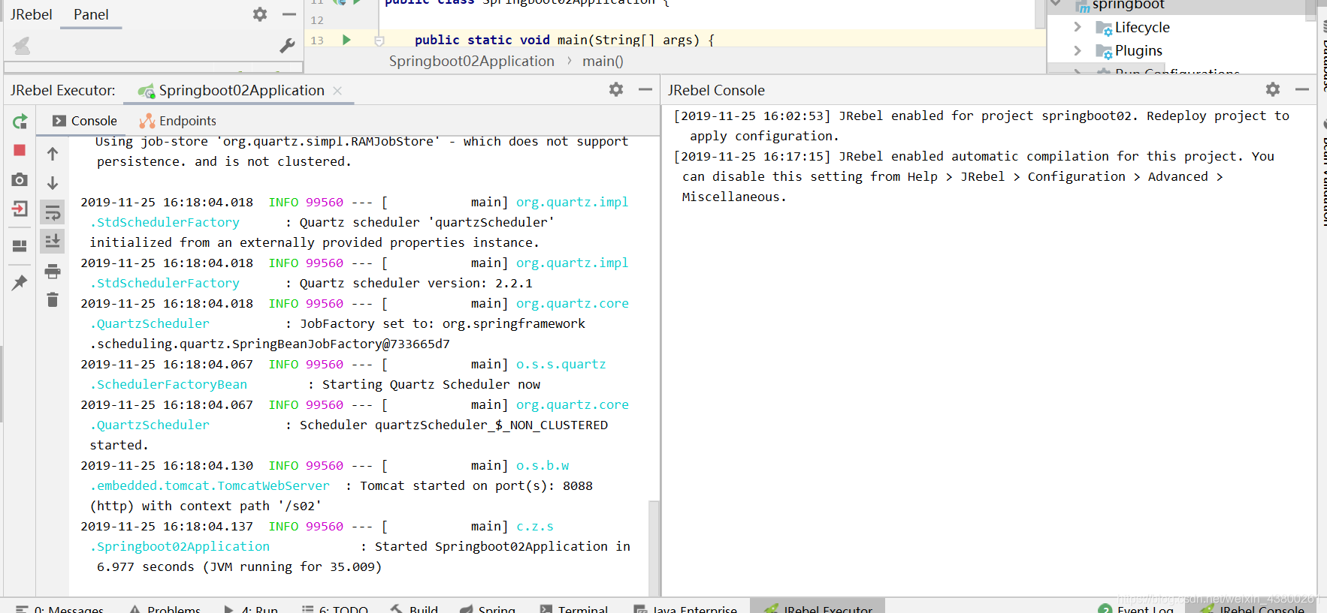Pin the executor tab with pin icon
Image resolution: width=1327 pixels, height=613 pixels.
(20, 283)
